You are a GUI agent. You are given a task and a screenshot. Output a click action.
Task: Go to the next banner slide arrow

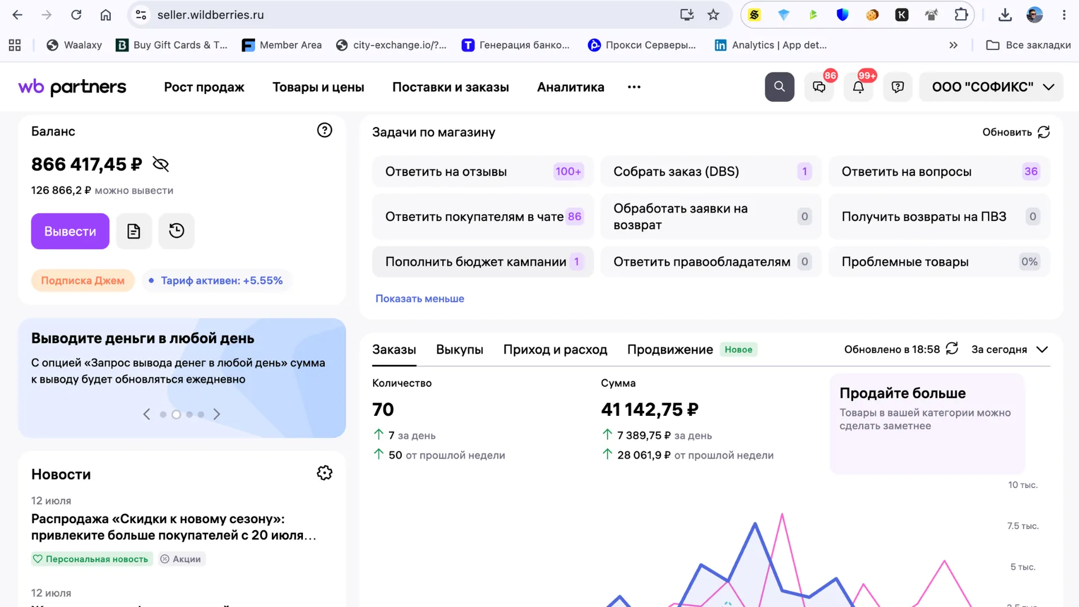[217, 414]
